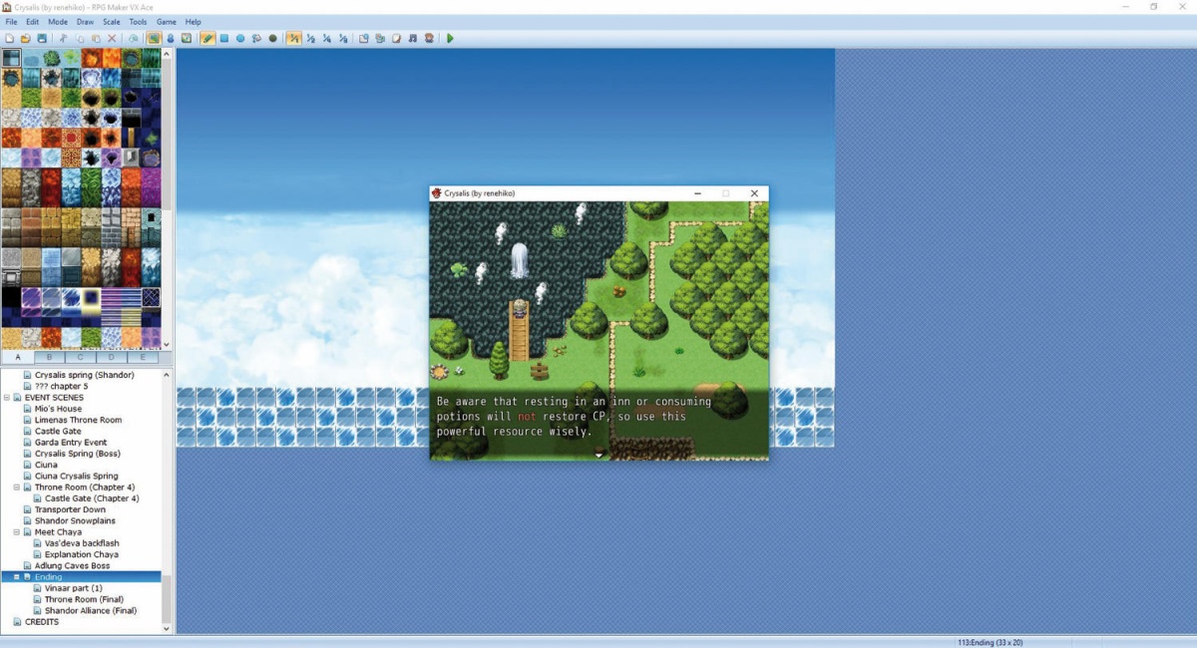Select the Limenas Throne Room map

[78, 420]
